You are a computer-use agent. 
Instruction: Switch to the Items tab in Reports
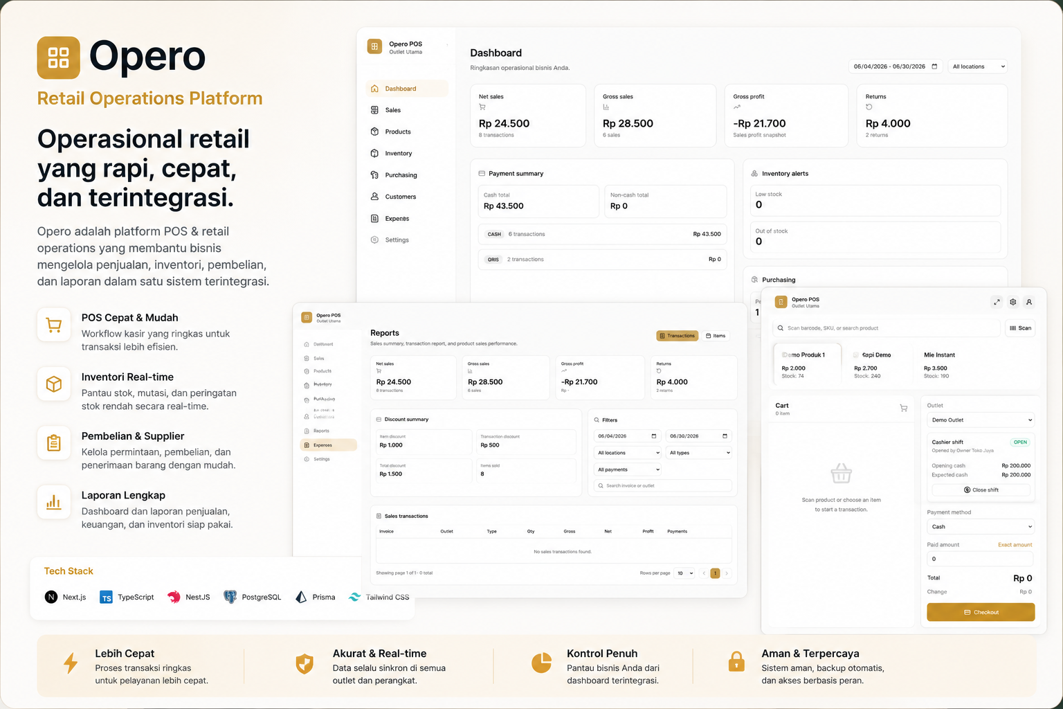pos(716,336)
